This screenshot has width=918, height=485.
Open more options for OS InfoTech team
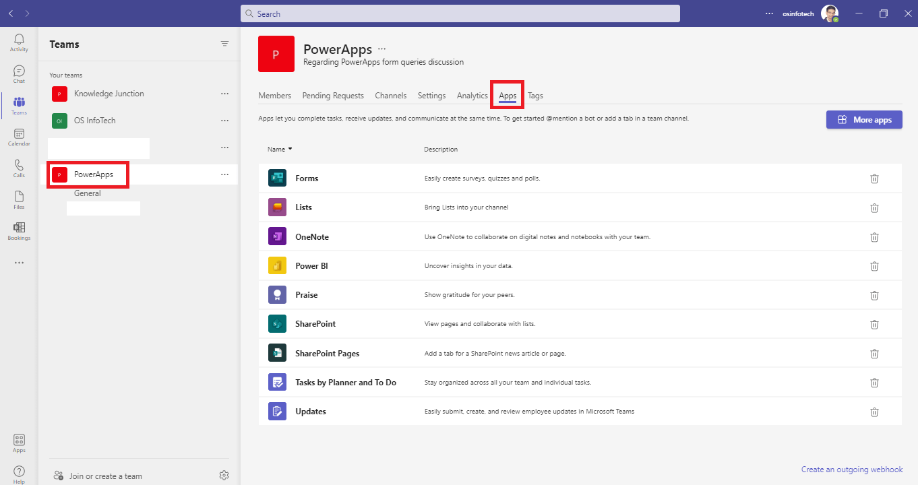tap(224, 121)
